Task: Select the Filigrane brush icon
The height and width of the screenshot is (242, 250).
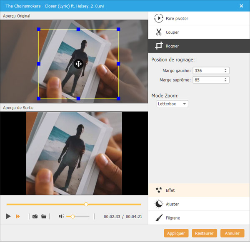Action: click(158, 218)
